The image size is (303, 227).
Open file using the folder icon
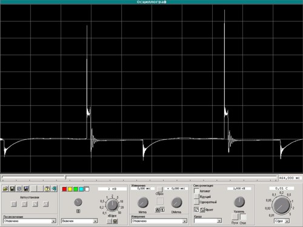click(x=5, y=189)
